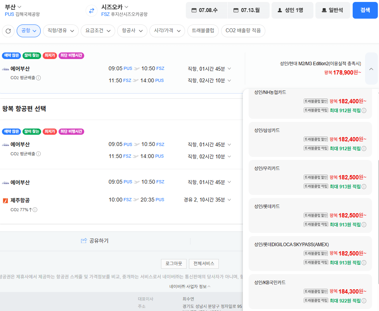Screen dimensions: 379x311
Task: Click the 검색 search button
Action: [365, 10]
